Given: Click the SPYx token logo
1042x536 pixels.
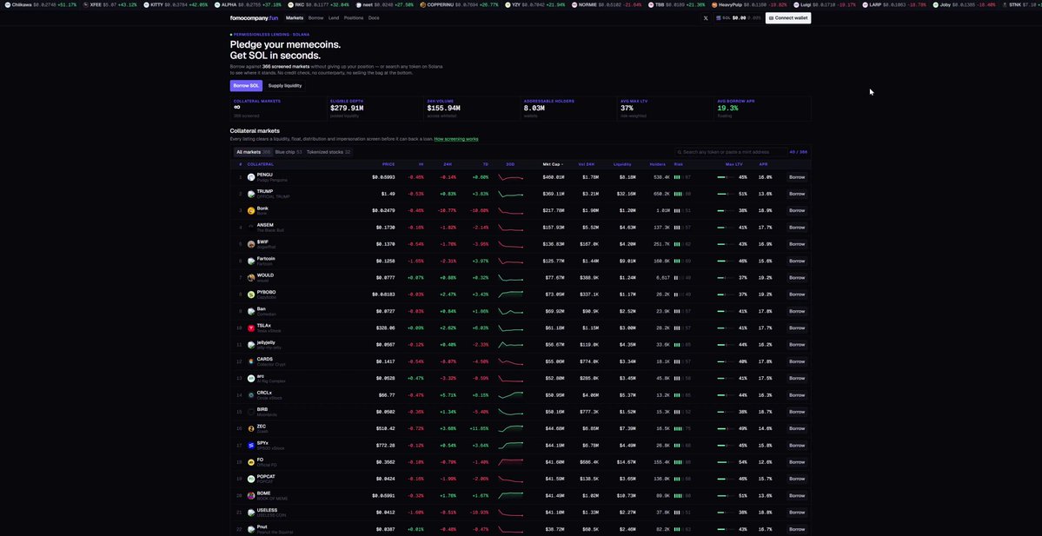Looking at the screenshot, I should click(x=251, y=445).
